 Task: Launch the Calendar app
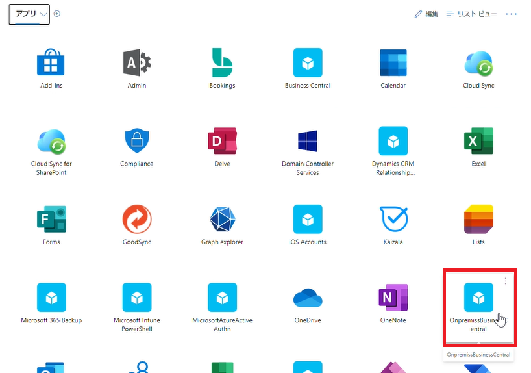(393, 62)
